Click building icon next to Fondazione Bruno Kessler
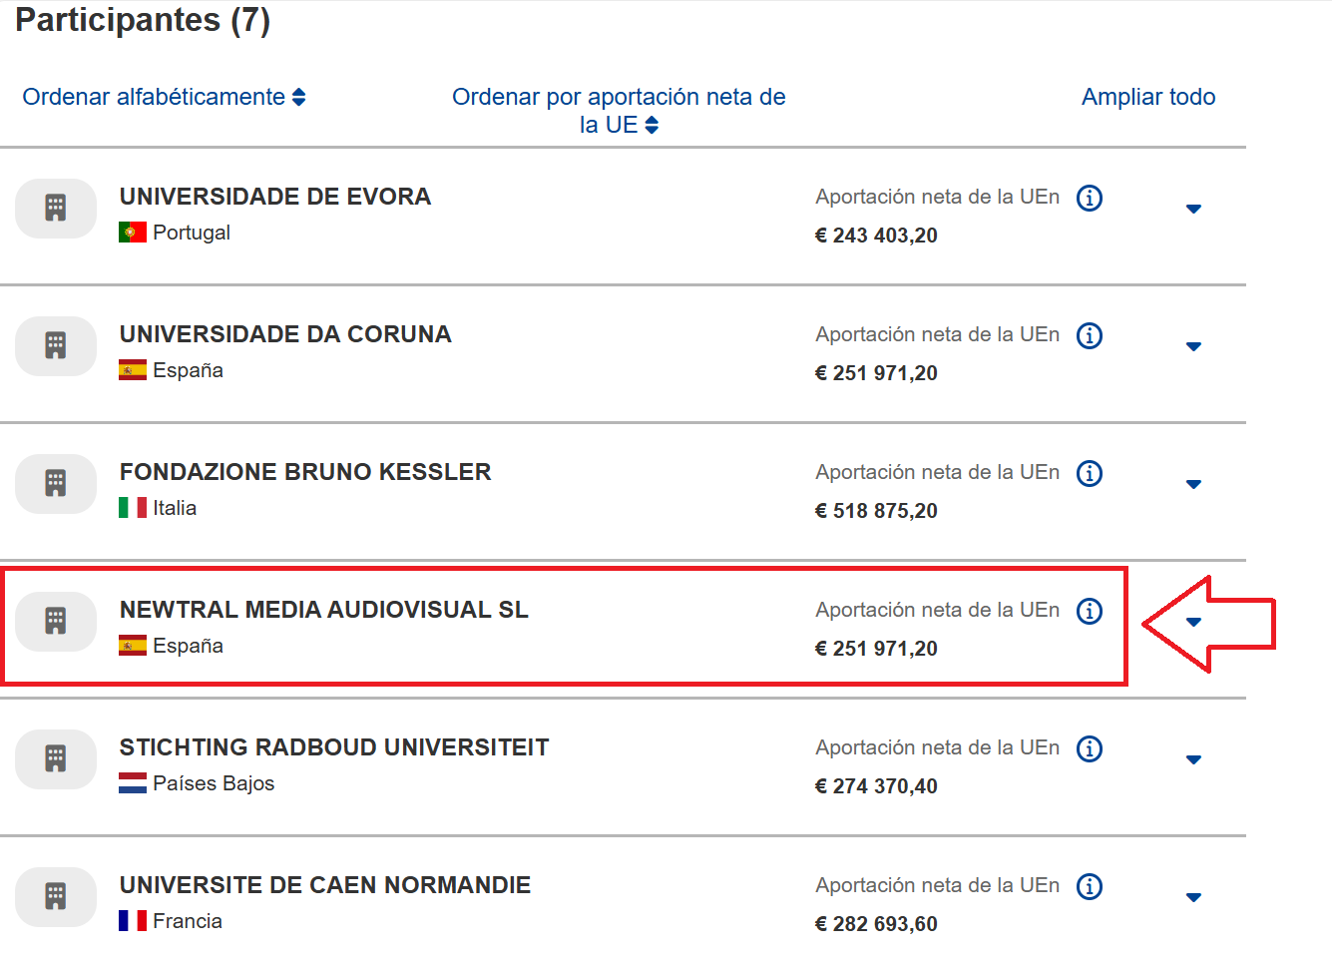The image size is (1332, 972). coord(56,483)
